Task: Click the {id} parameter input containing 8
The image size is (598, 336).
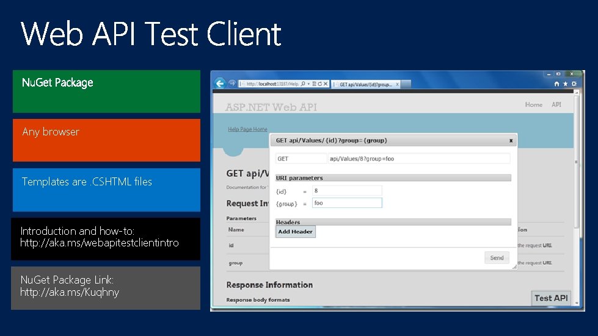Action: [x=347, y=191]
